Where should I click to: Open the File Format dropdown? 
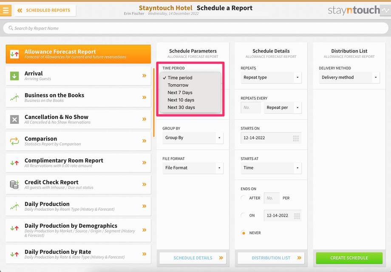193,168
